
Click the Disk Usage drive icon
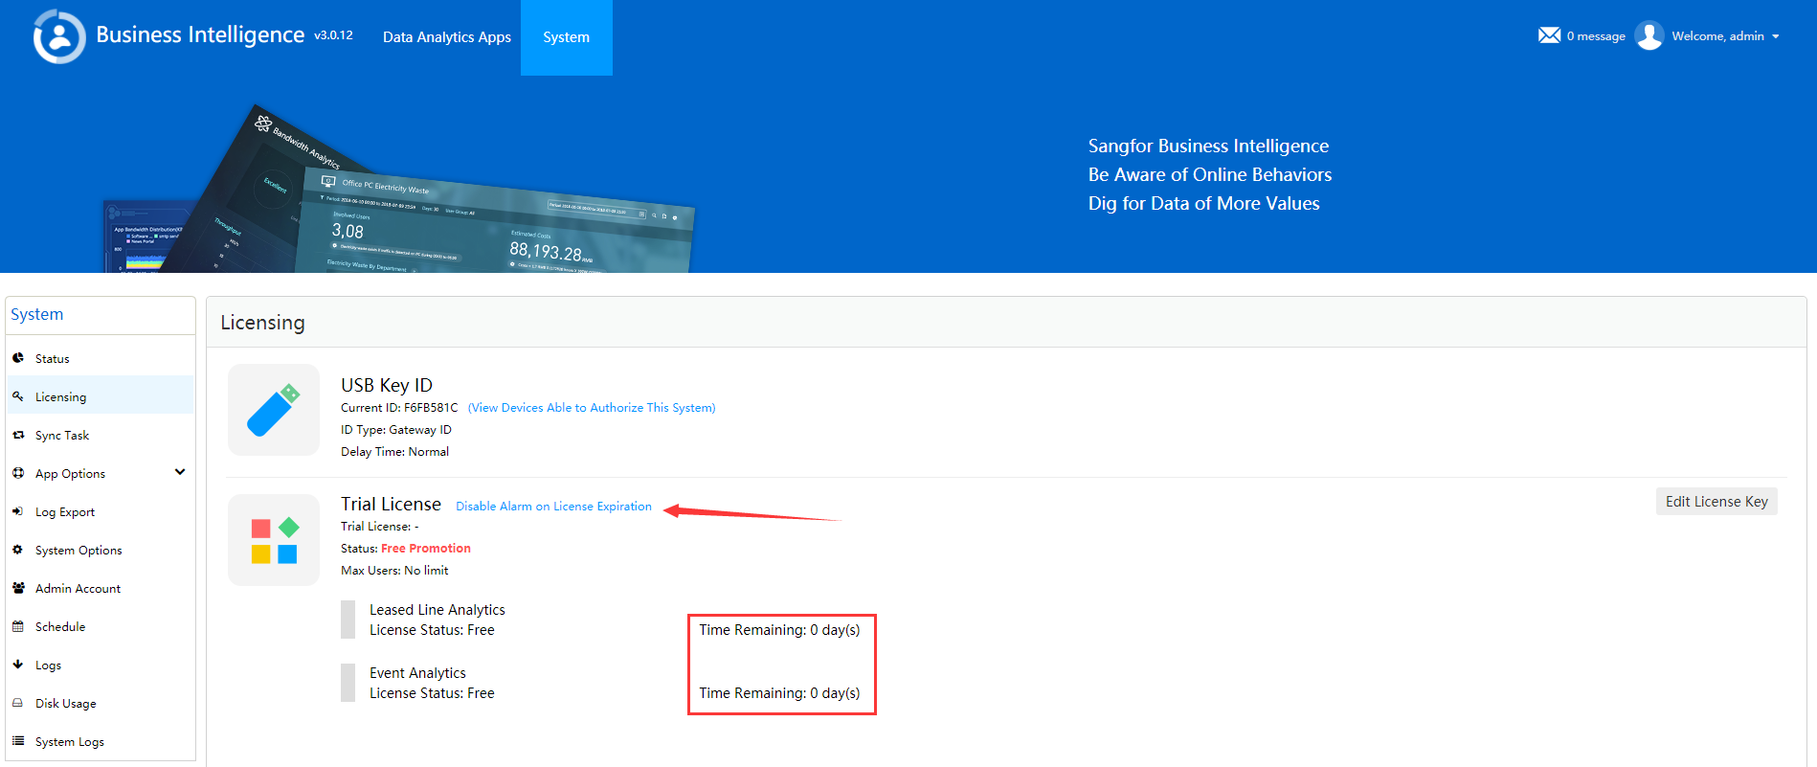[x=18, y=703]
